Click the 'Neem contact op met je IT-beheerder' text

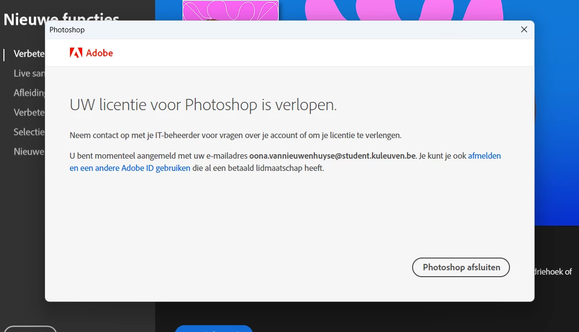click(x=235, y=135)
